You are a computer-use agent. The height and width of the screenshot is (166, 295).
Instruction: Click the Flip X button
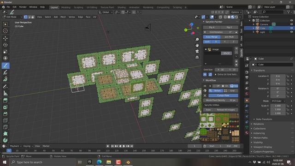tap(212, 28)
